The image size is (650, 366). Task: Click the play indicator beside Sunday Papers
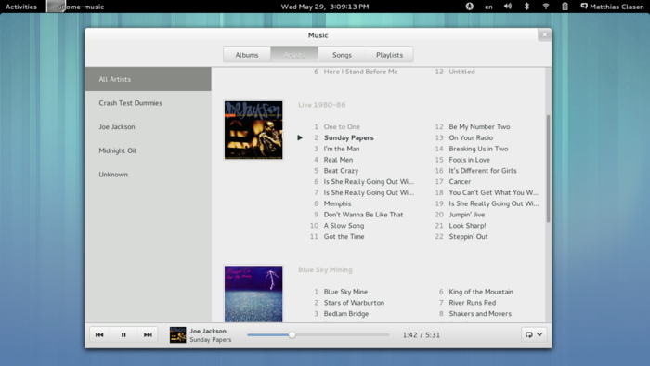(x=300, y=137)
